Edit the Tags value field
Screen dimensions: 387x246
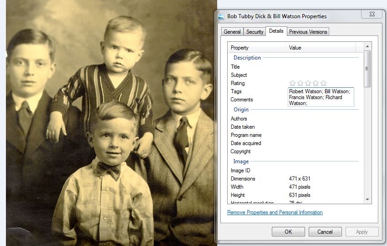pyautogui.click(x=321, y=97)
